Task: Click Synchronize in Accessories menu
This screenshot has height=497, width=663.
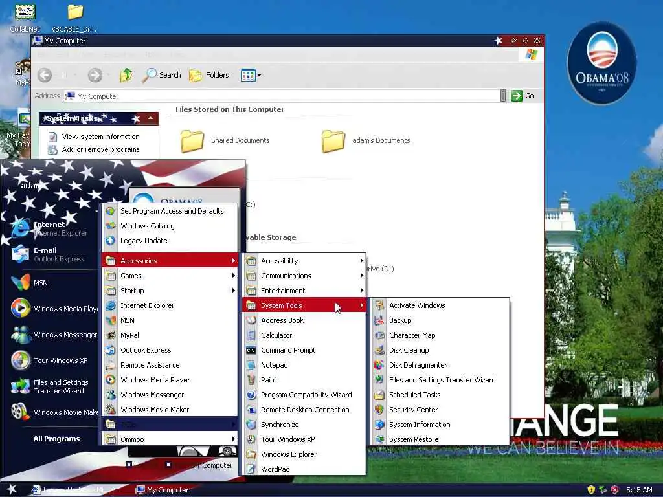Action: [304, 425]
